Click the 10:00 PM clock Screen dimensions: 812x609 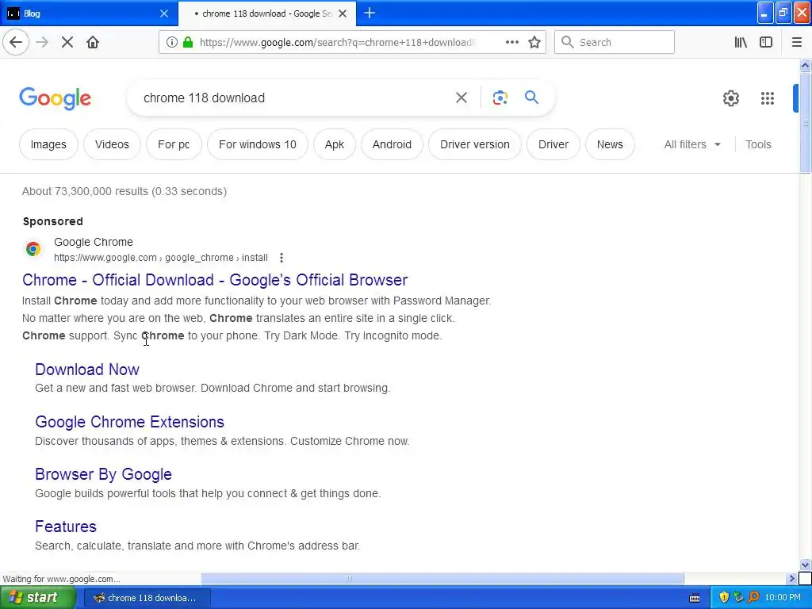click(783, 597)
